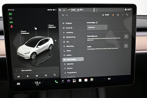Tap the orange download icon beside Profil

pyautogui.click(x=113, y=15)
